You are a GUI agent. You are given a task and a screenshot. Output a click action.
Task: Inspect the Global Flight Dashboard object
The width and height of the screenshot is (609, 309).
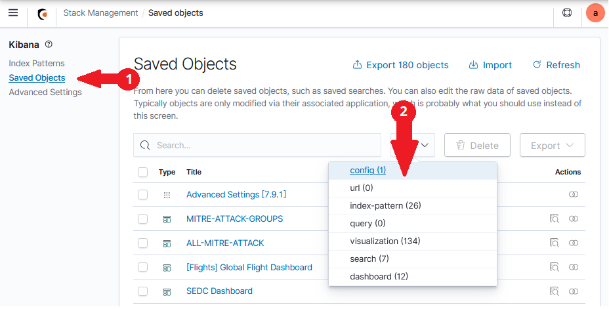[x=555, y=267]
